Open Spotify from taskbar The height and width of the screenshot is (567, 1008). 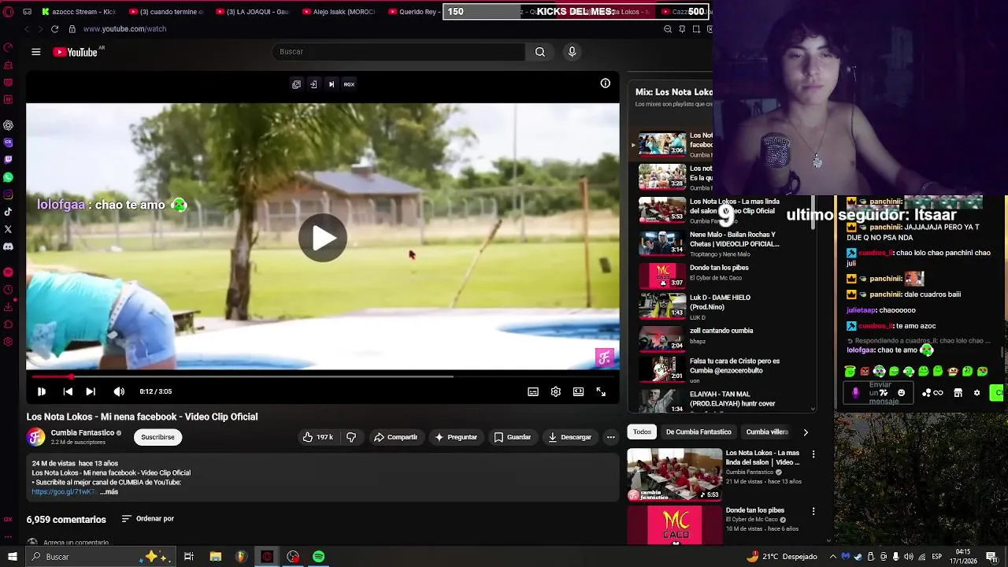pyautogui.click(x=318, y=557)
